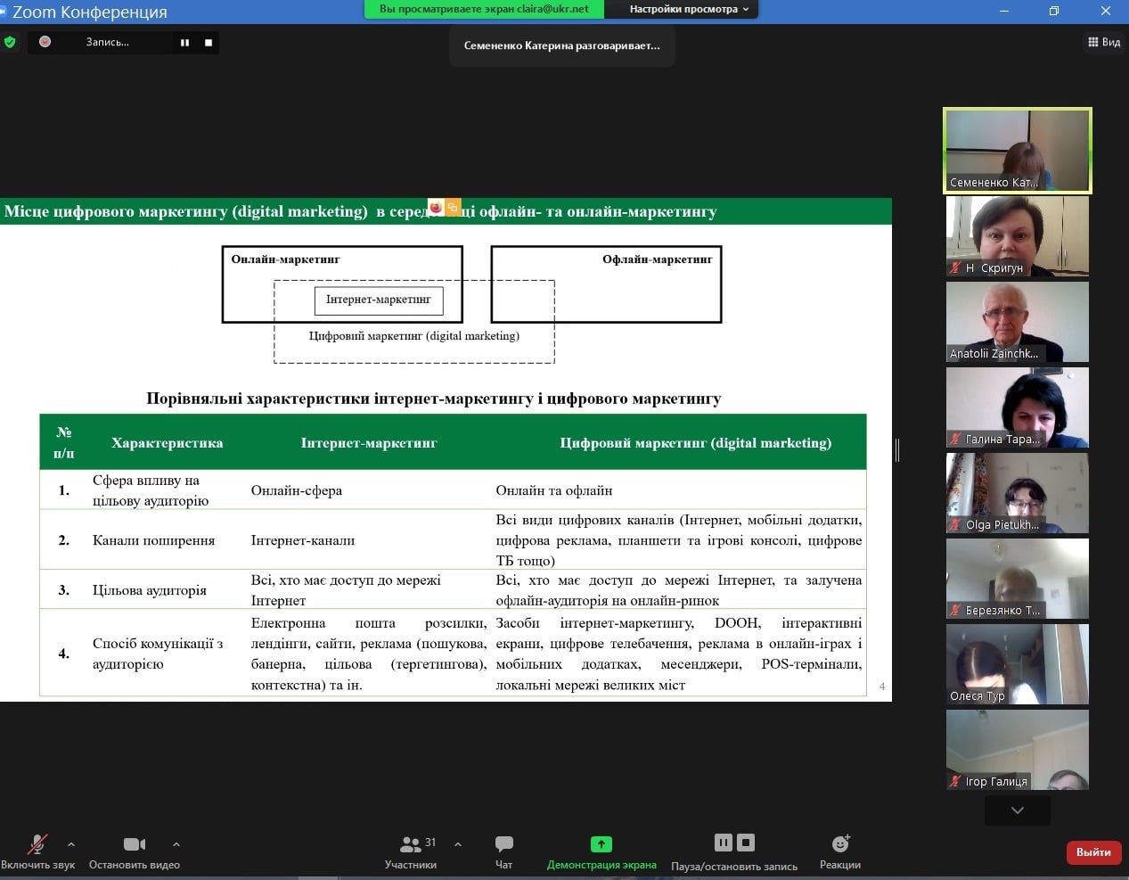
Task: Change layout using Вид button
Action: [1104, 42]
